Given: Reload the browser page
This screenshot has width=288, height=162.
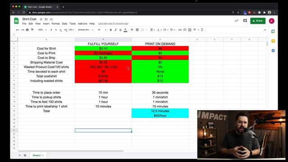Looking at the screenshot, I should pos(23,13).
